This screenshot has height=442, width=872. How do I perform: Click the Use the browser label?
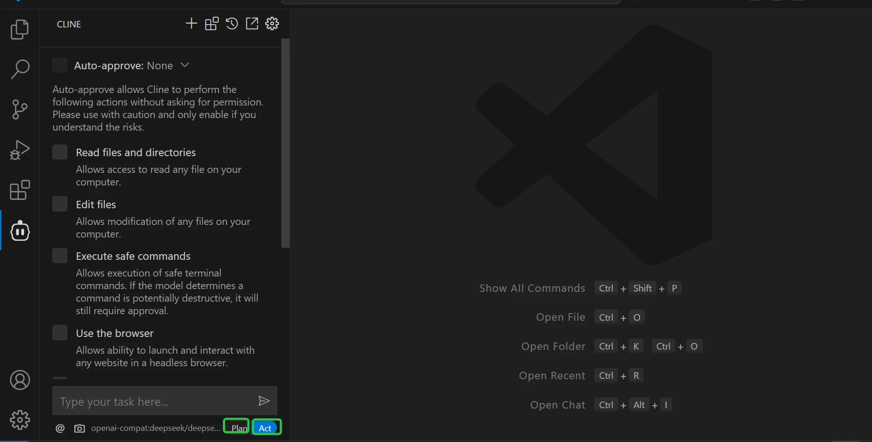click(115, 333)
